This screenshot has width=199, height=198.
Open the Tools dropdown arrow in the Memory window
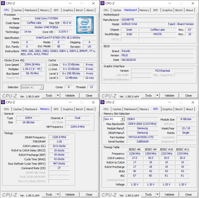[x=58, y=194]
